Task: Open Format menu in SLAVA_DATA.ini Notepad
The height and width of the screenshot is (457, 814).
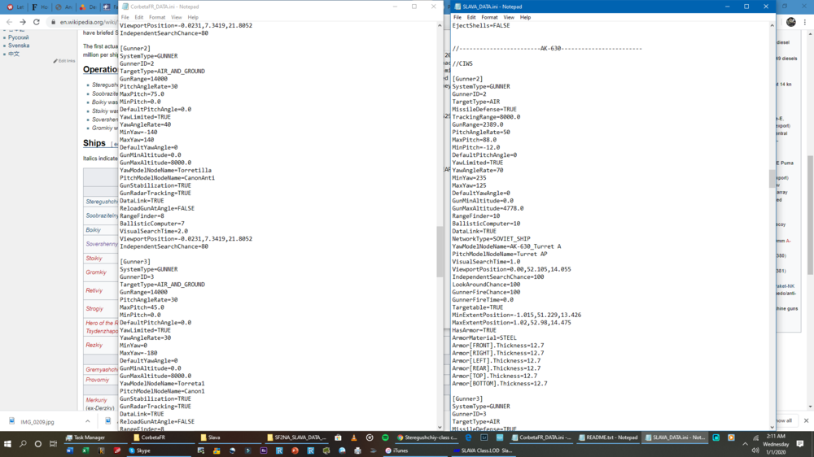Action: tap(489, 17)
